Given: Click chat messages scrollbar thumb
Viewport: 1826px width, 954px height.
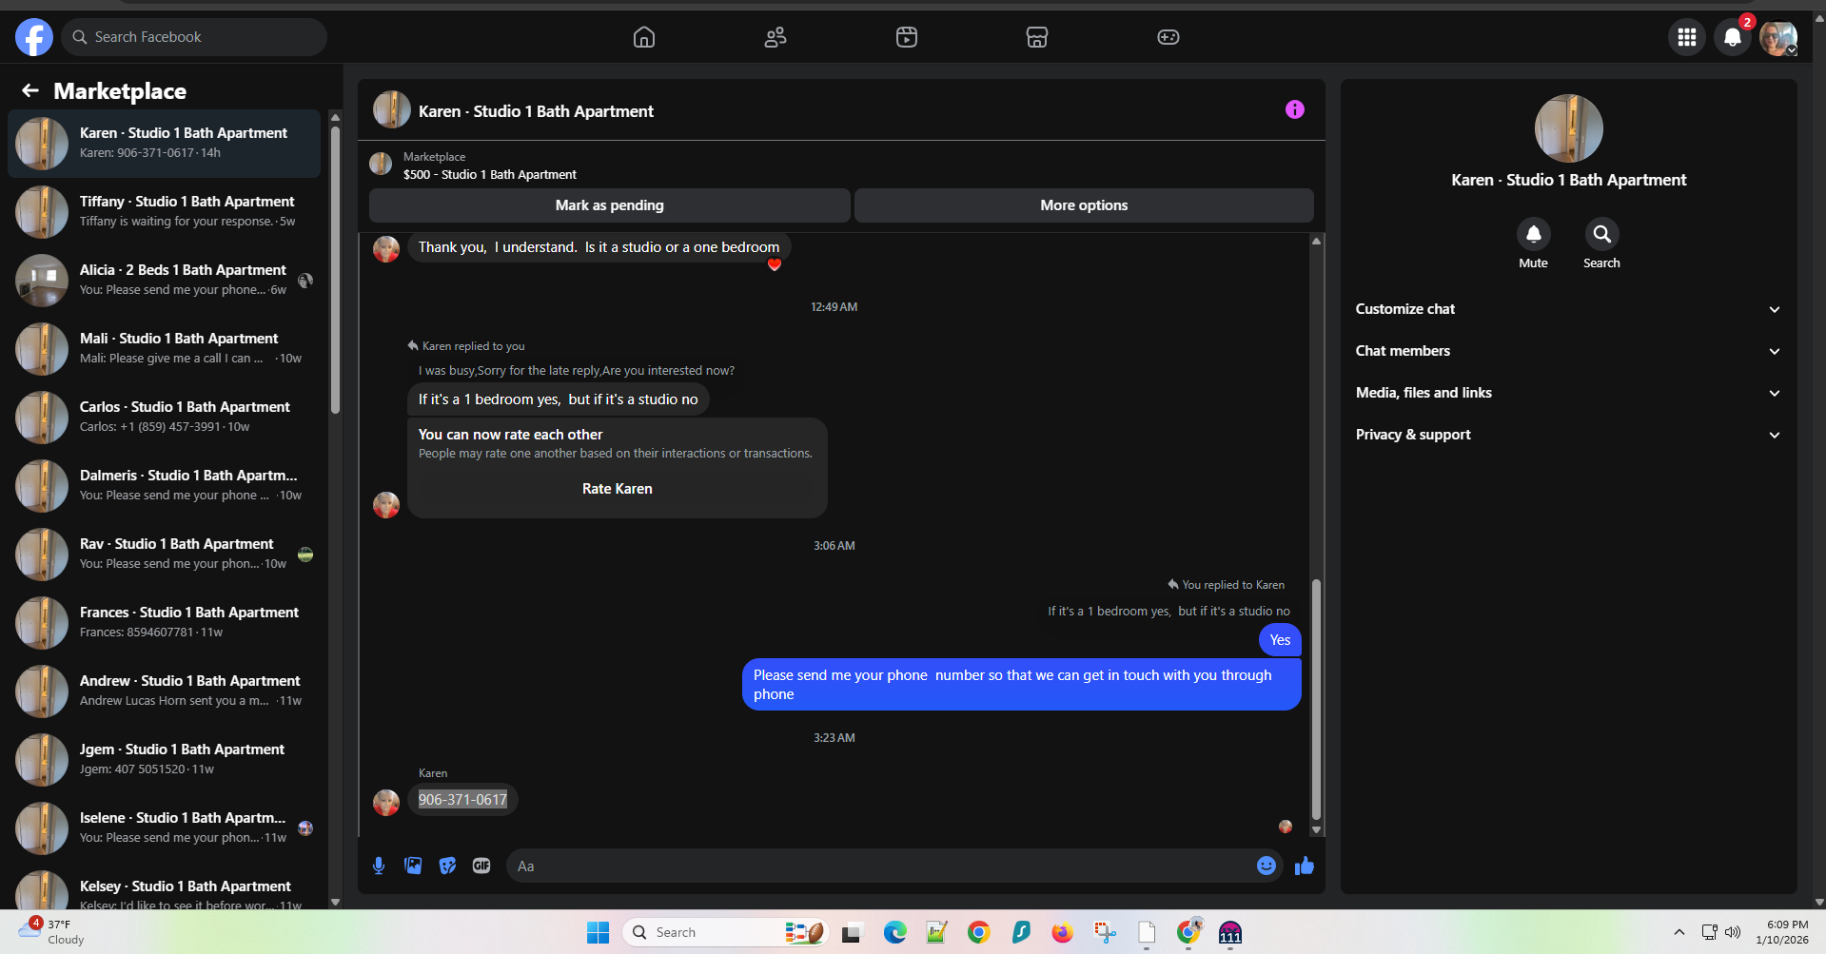Looking at the screenshot, I should point(1316,699).
